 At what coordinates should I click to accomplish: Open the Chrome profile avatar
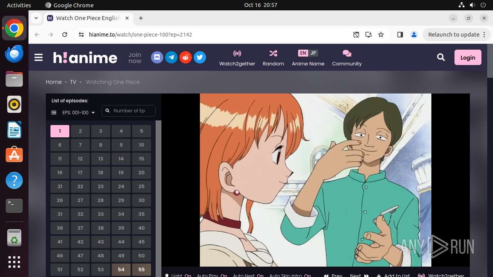click(x=414, y=35)
